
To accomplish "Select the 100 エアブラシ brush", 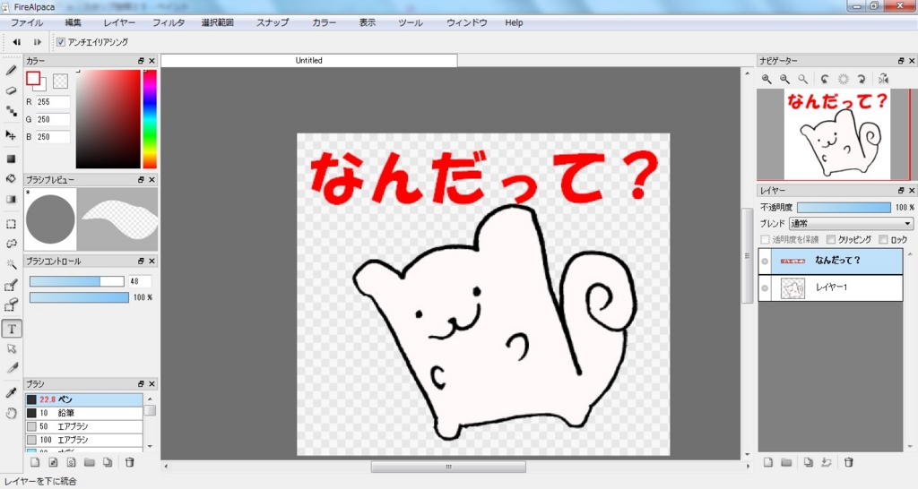I will (84, 440).
